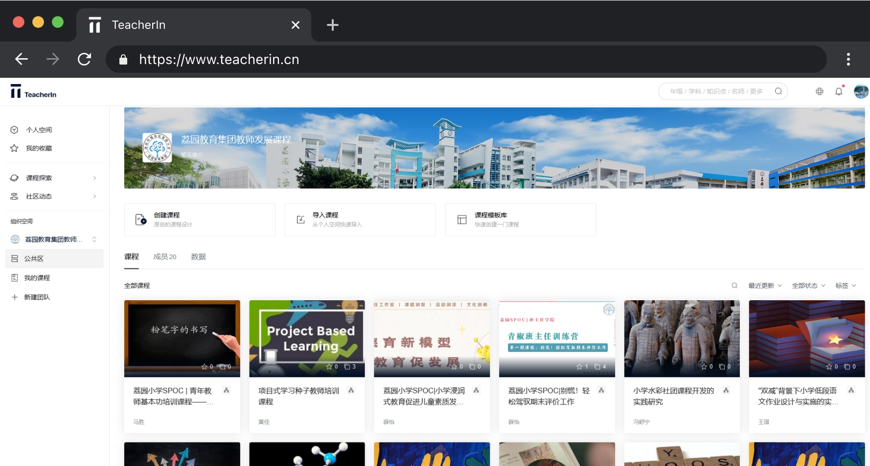The image size is (870, 466).
Task: Click the search magnifier in the top search box
Action: [x=778, y=91]
